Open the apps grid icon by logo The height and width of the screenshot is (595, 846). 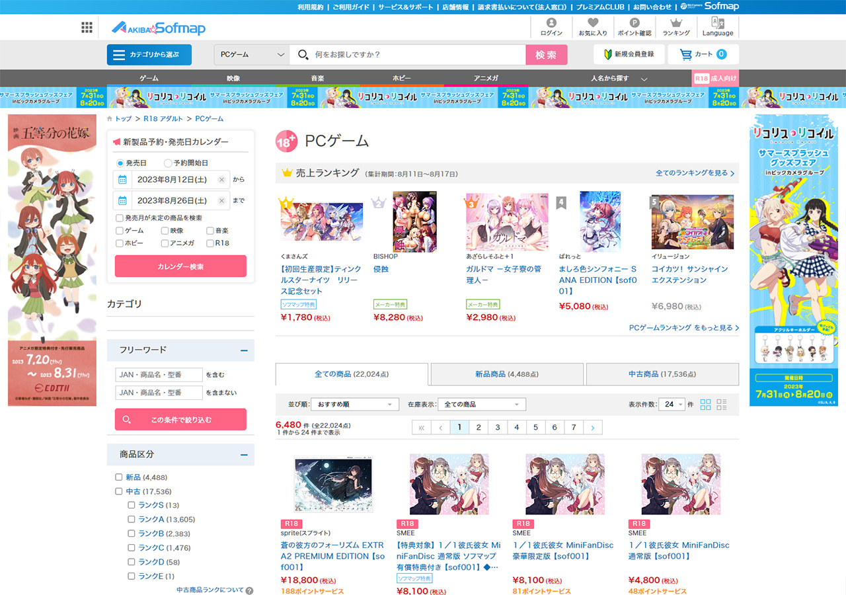pyautogui.click(x=87, y=27)
